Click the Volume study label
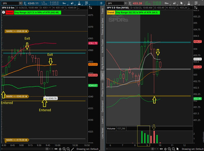The width and height of the screenshot is (204, 151). (x=111, y=129)
